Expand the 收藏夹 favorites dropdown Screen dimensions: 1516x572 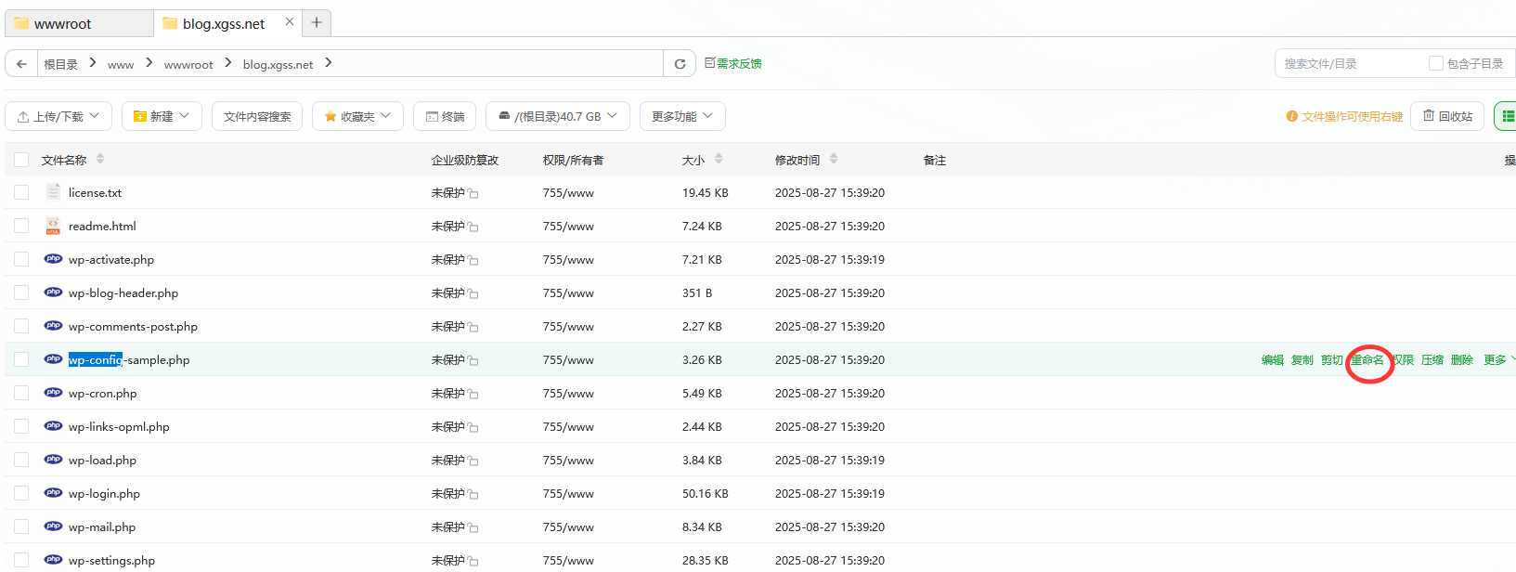pos(357,116)
